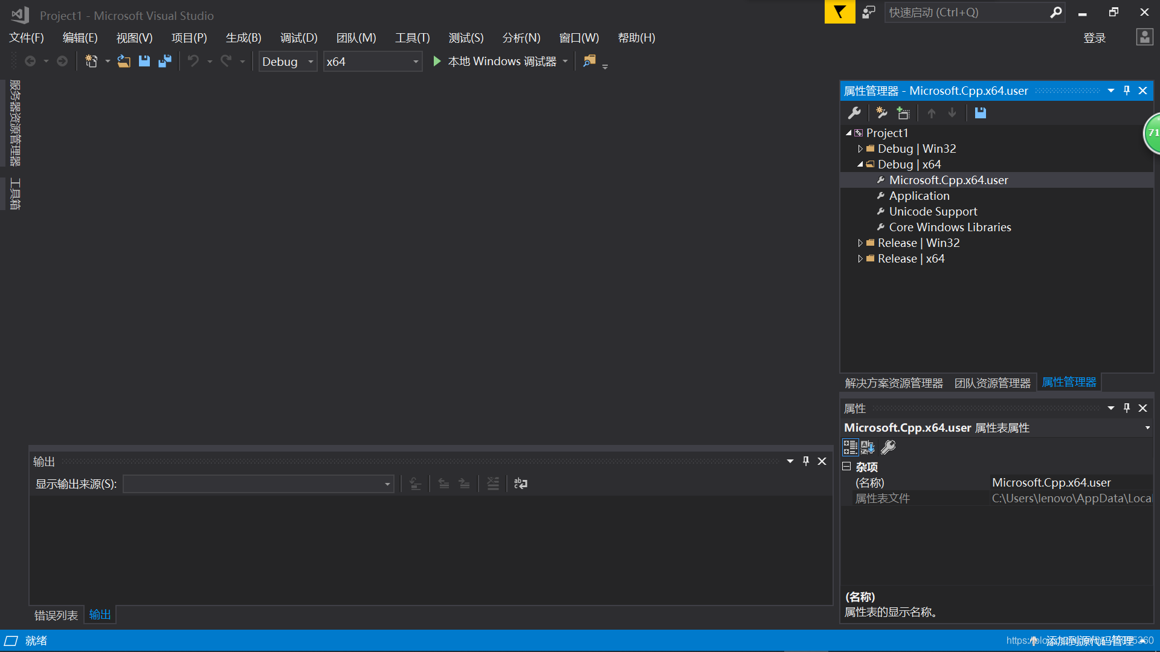
Task: Click the 属性表文件 path value
Action: click(x=1071, y=498)
